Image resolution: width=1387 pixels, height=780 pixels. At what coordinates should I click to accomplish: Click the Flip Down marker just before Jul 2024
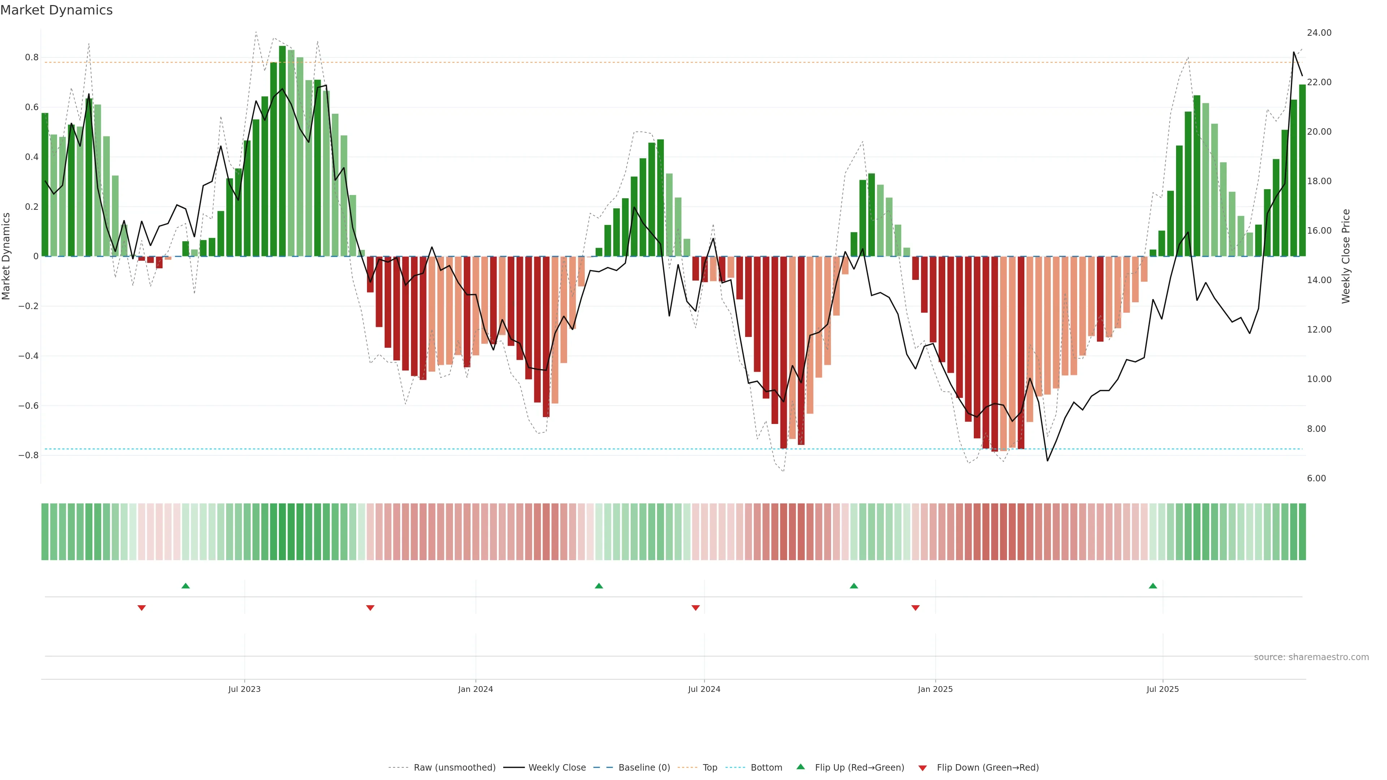pos(696,608)
